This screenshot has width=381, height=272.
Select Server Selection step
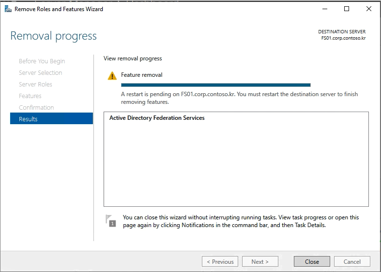coord(40,73)
